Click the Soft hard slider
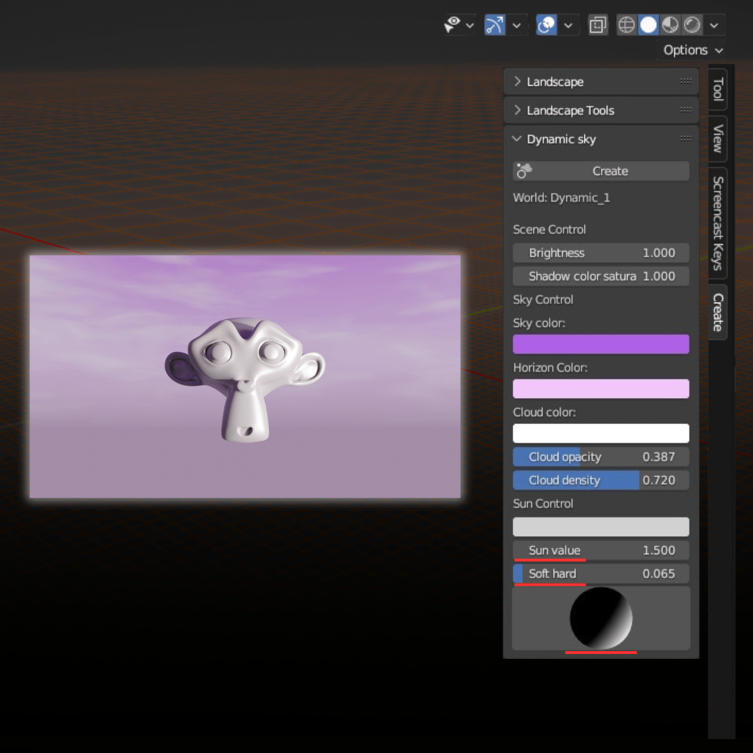This screenshot has width=753, height=753. (601, 573)
